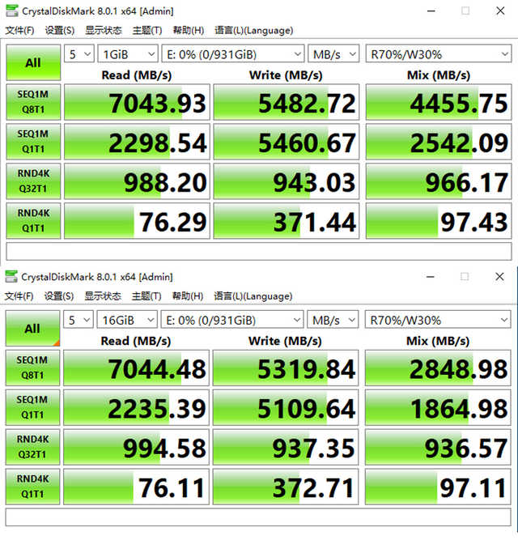Select mix result 1864.98

coord(438,408)
